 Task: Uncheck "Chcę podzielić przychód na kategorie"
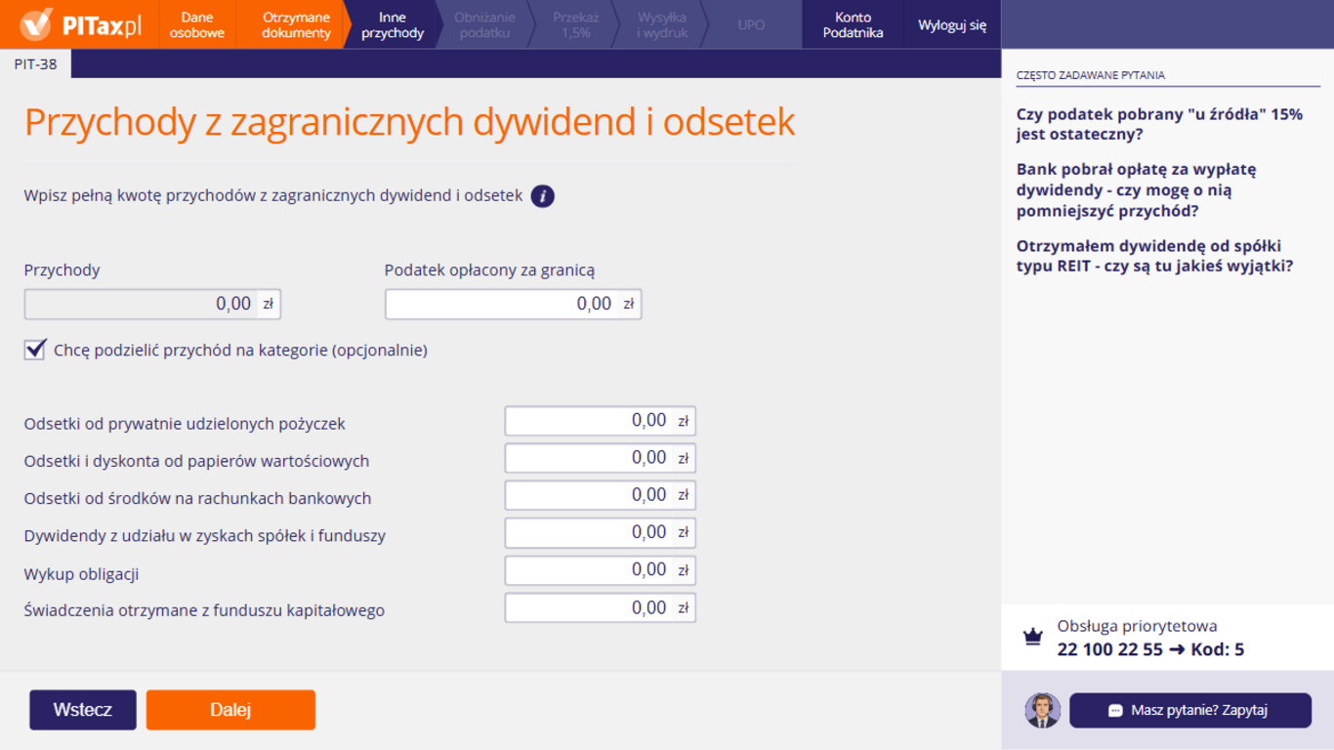(34, 349)
